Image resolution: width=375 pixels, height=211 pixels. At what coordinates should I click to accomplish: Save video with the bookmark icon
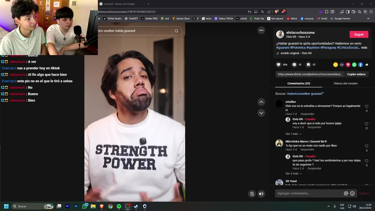point(308,65)
